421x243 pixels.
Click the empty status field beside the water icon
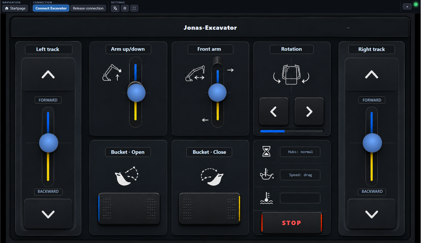coord(300,198)
